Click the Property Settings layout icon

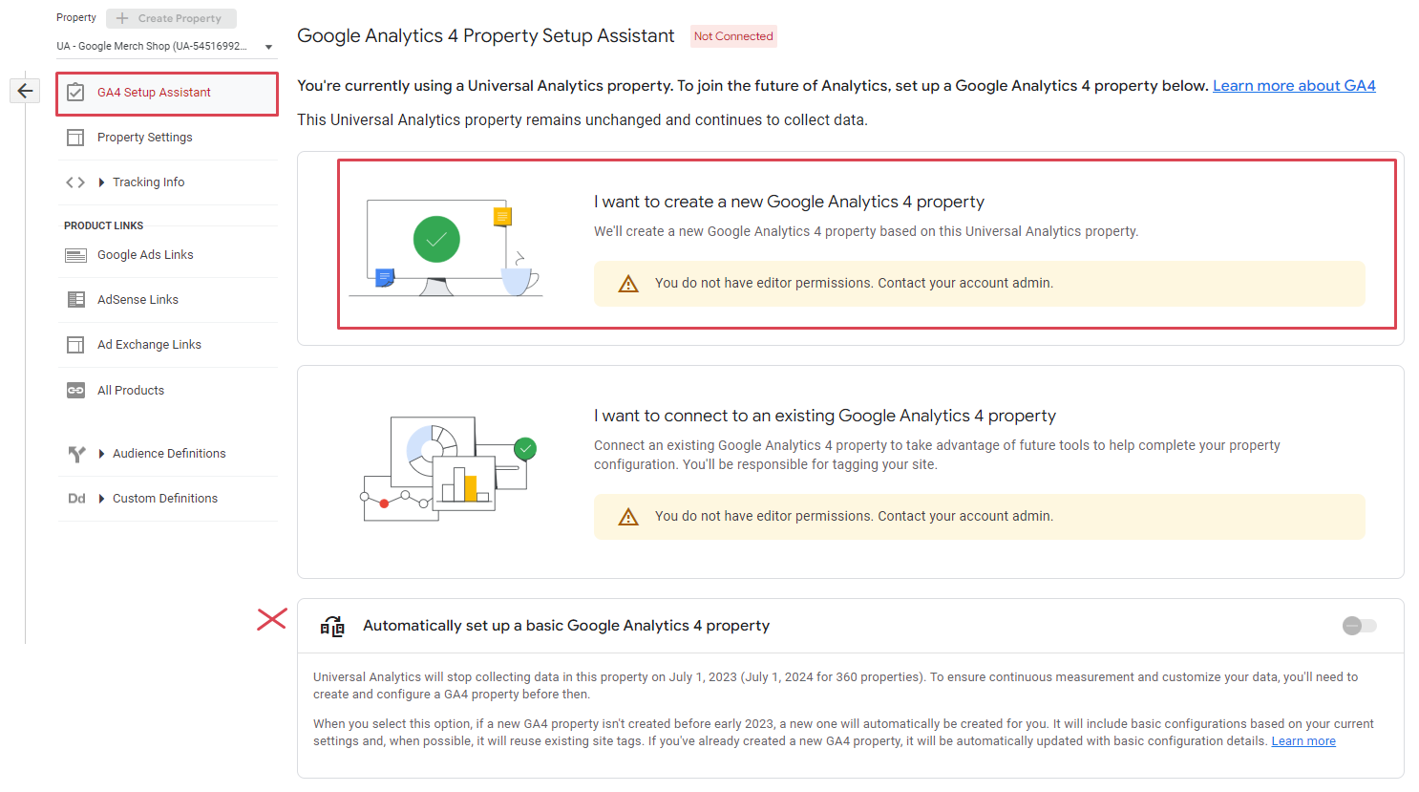pos(75,138)
